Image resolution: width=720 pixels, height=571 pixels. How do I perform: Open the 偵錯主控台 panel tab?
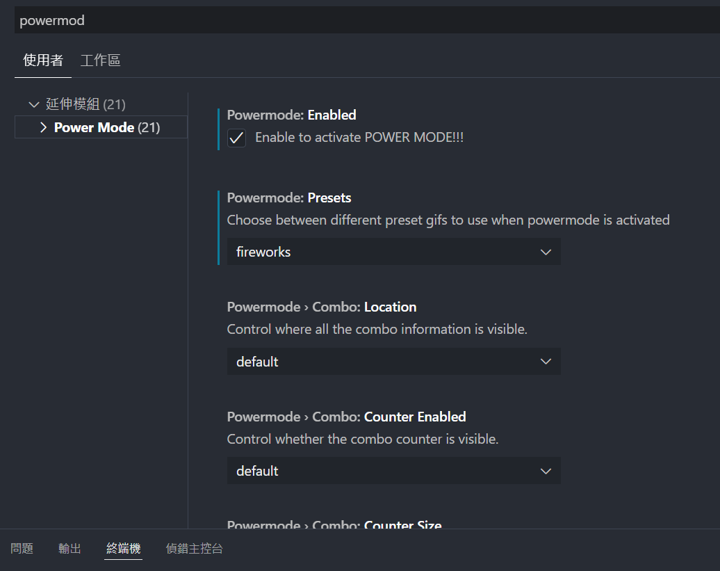click(194, 548)
